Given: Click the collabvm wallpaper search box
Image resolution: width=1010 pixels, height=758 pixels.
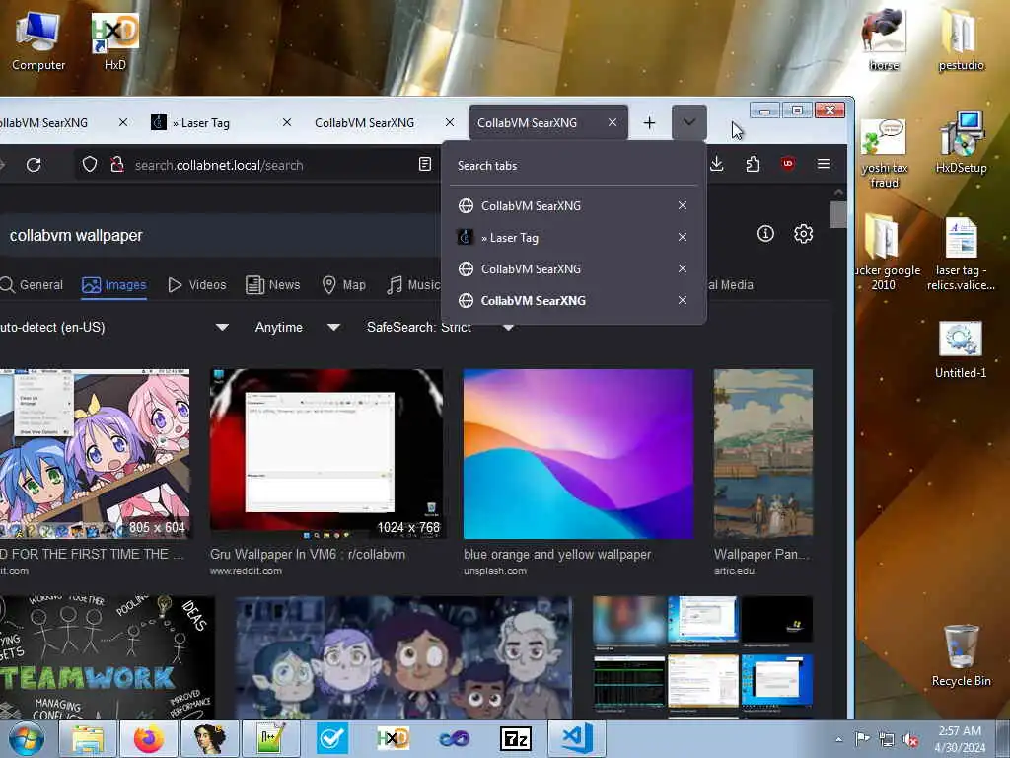Looking at the screenshot, I should (219, 235).
